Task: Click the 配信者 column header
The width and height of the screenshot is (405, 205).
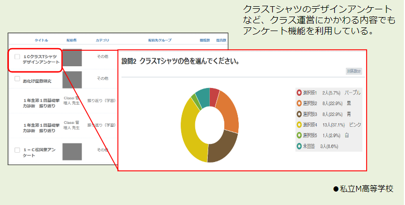Action: tap(72, 40)
